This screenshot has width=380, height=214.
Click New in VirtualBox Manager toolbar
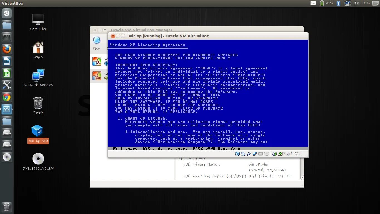click(97, 43)
